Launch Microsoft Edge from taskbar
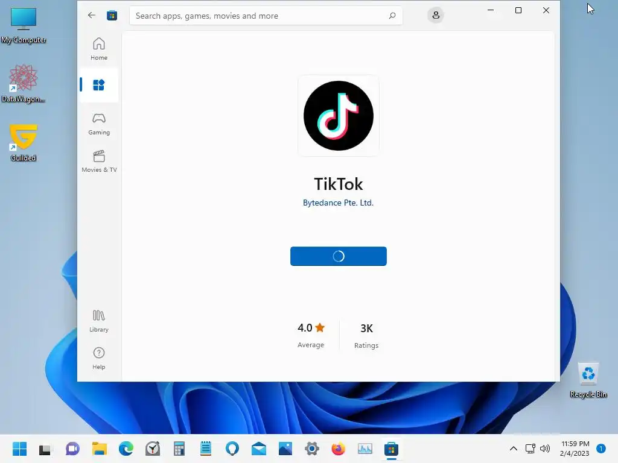 coord(126,449)
